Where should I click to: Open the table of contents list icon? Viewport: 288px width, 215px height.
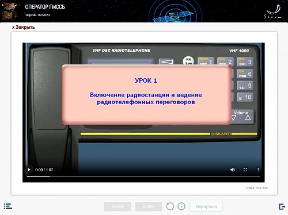tap(8, 206)
